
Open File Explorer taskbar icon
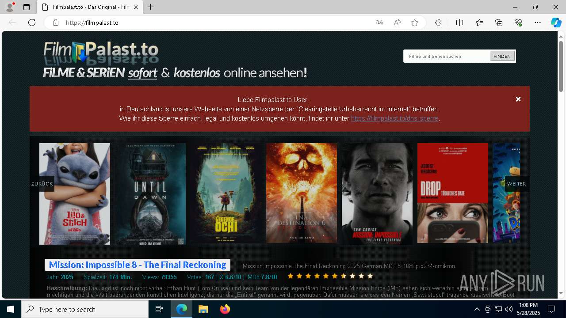[x=203, y=309]
